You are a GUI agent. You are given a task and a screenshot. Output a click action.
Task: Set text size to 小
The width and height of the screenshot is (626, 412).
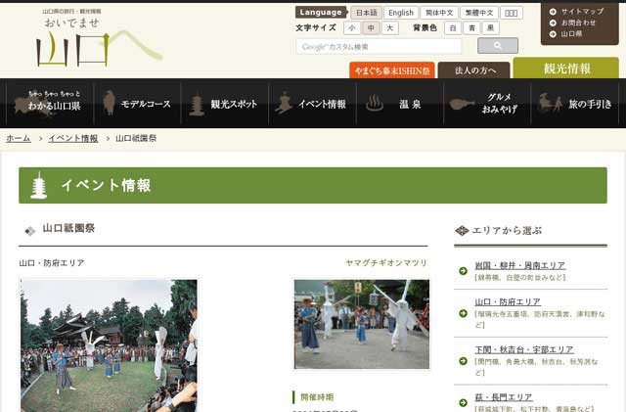[x=352, y=28]
